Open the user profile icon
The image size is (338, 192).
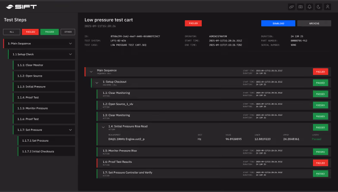coord(328,7)
